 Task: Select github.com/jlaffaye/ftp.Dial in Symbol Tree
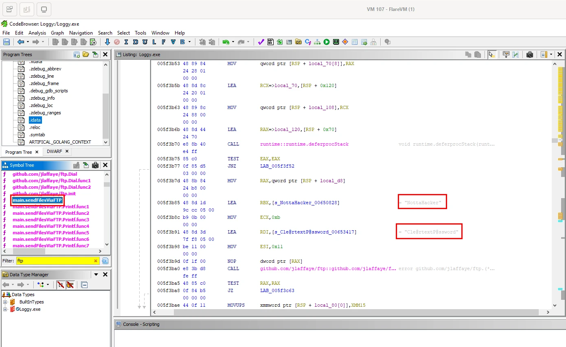(44, 174)
